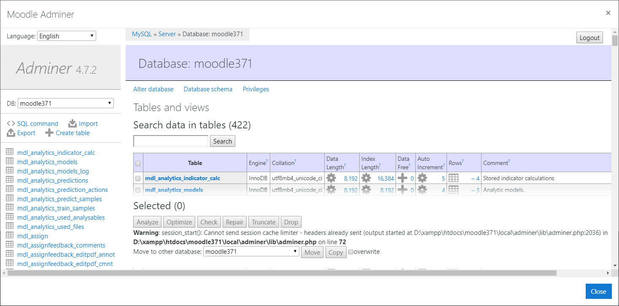Image resolution: width=619 pixels, height=306 pixels.
Task: Click the Import download icon
Action: click(73, 123)
